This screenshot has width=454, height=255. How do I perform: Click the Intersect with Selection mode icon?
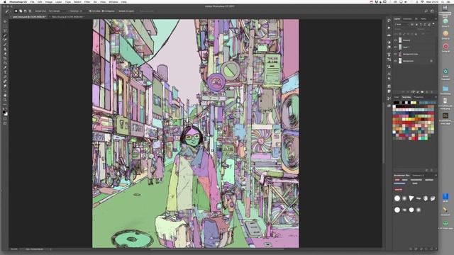(x=30, y=11)
